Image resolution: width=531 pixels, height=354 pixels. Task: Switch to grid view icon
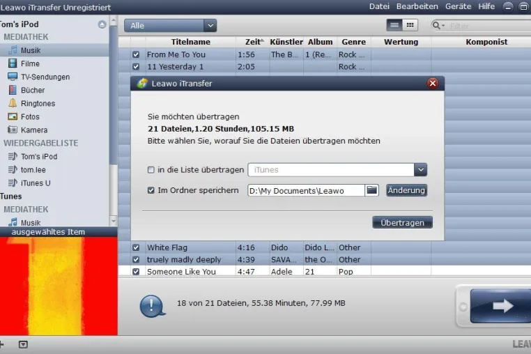point(410,25)
